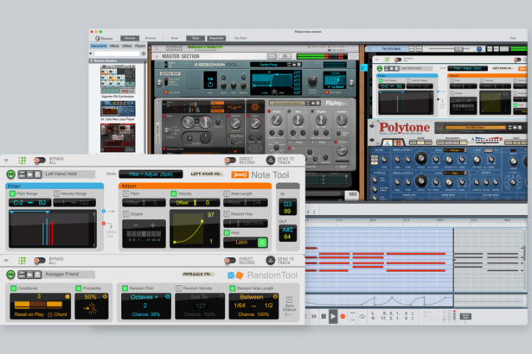The width and height of the screenshot is (532, 354).
Task: Open Polytone patch name display
Action: click(475, 128)
